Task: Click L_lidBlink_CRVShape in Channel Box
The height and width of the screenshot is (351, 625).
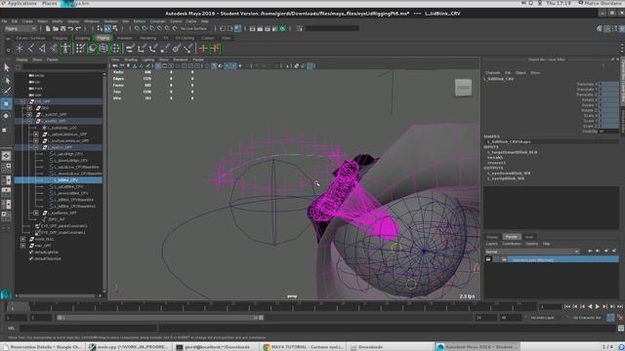Action: (x=509, y=141)
